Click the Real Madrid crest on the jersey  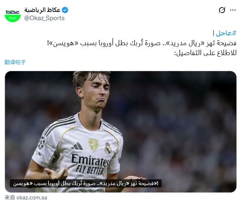pyautogui.click(x=108, y=148)
